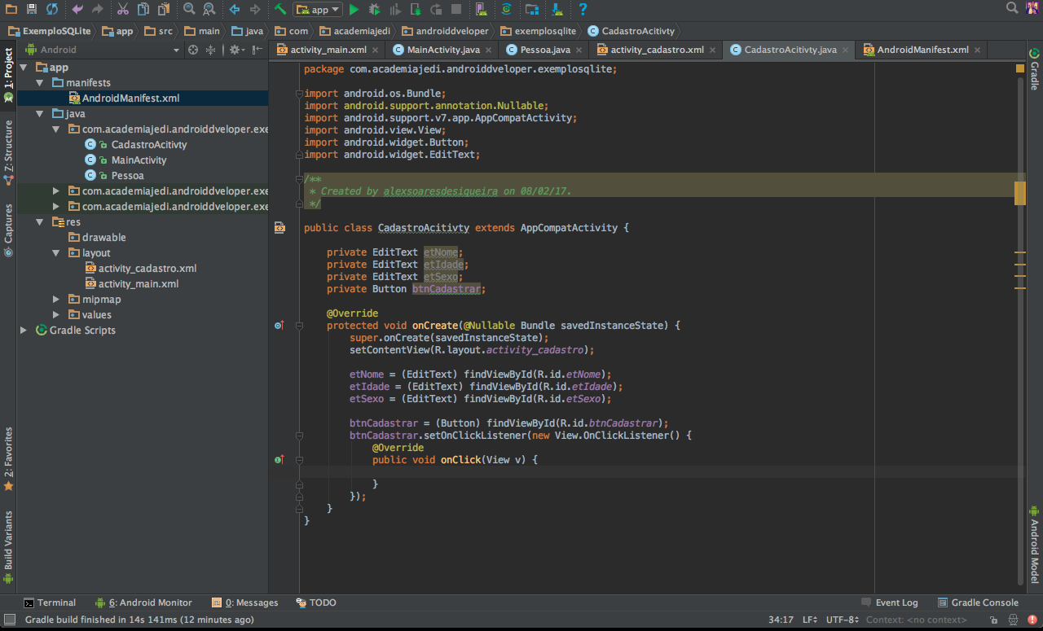The image size is (1043, 631).
Task: Run the app with the green play button
Action: tap(354, 10)
